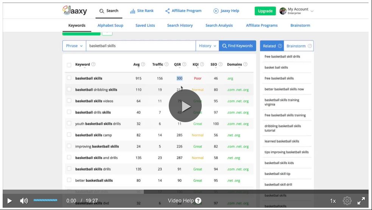
Task: Check the box for 'basketball skills videos'
Action: [69, 101]
